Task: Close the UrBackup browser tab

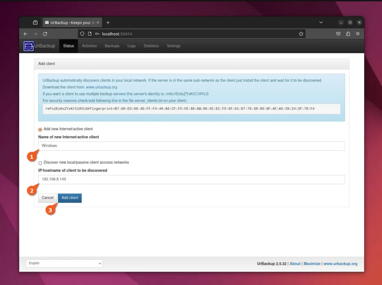Action: pyautogui.click(x=98, y=22)
